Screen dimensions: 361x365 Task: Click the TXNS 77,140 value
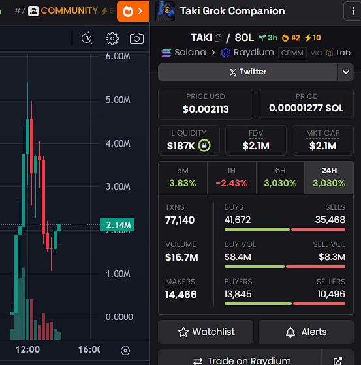pyautogui.click(x=180, y=220)
